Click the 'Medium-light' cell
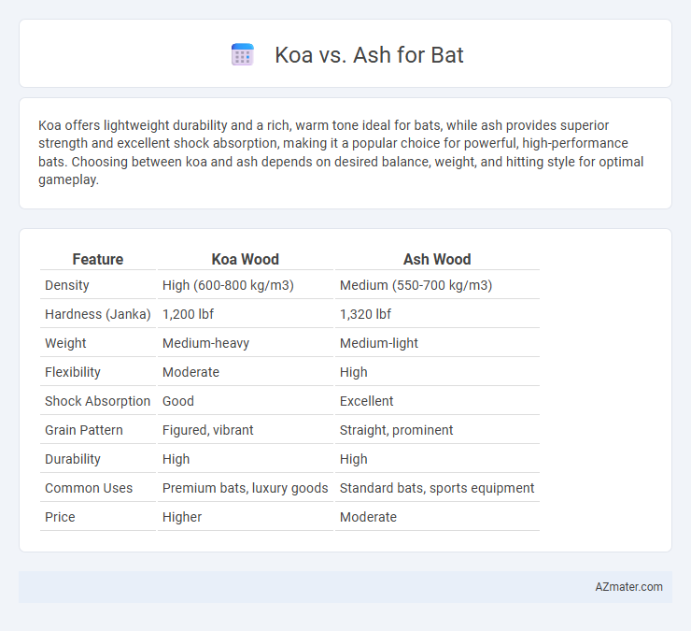 coord(378,343)
